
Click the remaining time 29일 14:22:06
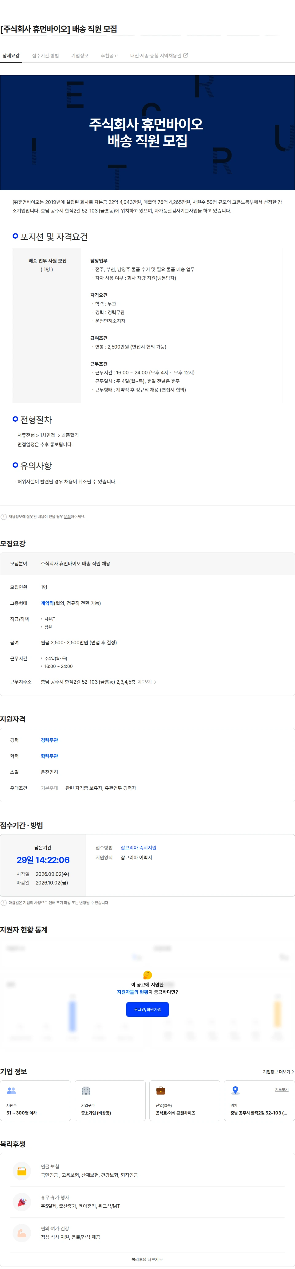(43, 860)
